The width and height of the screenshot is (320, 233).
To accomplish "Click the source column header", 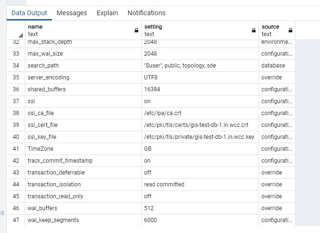I will 272,30.
